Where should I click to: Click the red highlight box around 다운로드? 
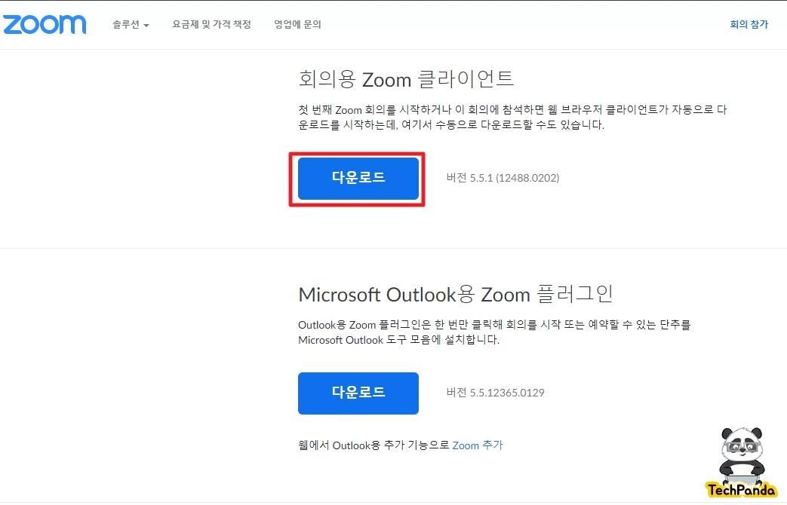click(x=356, y=155)
